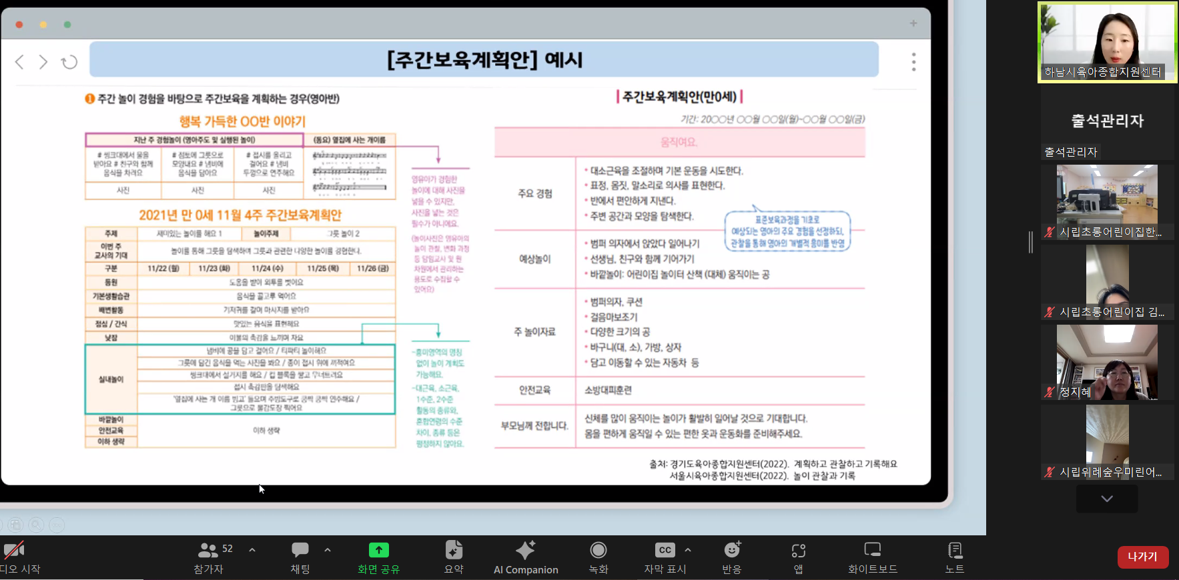1179x580 pixels.
Task: Open the Apps (앱) panel
Action: (798, 557)
